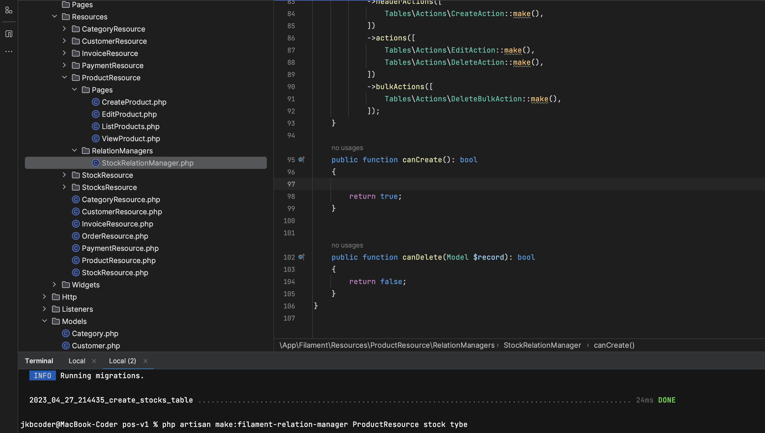The height and width of the screenshot is (433, 765).
Task: Switch to the Terminal tab
Action: tap(39, 361)
